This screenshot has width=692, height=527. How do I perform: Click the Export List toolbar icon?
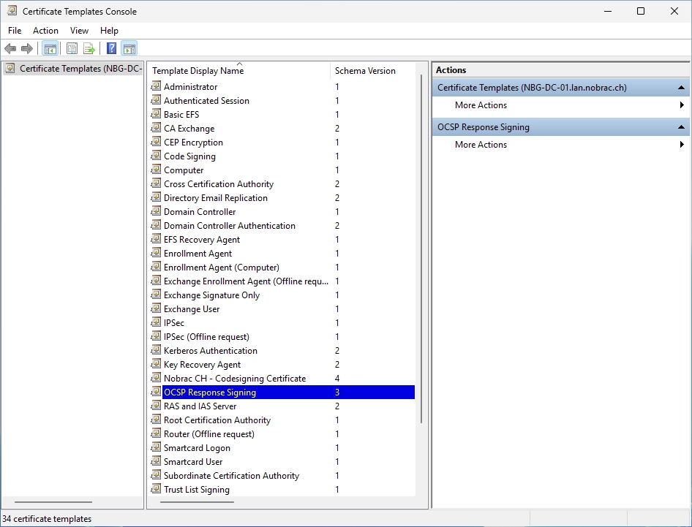point(89,48)
